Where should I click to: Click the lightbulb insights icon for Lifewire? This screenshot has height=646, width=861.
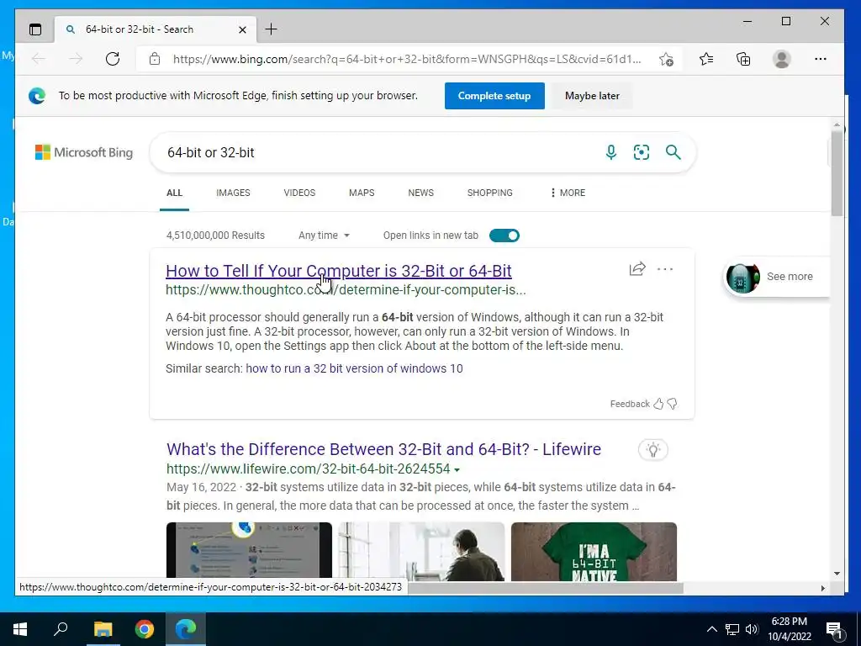point(652,450)
